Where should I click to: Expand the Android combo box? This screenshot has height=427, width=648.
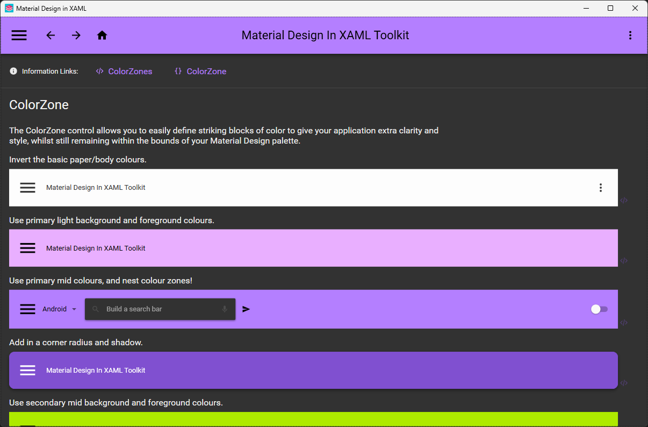(x=60, y=309)
